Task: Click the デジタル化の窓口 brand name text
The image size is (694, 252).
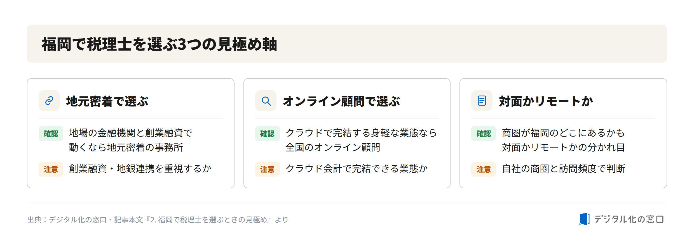Action: [x=629, y=219]
